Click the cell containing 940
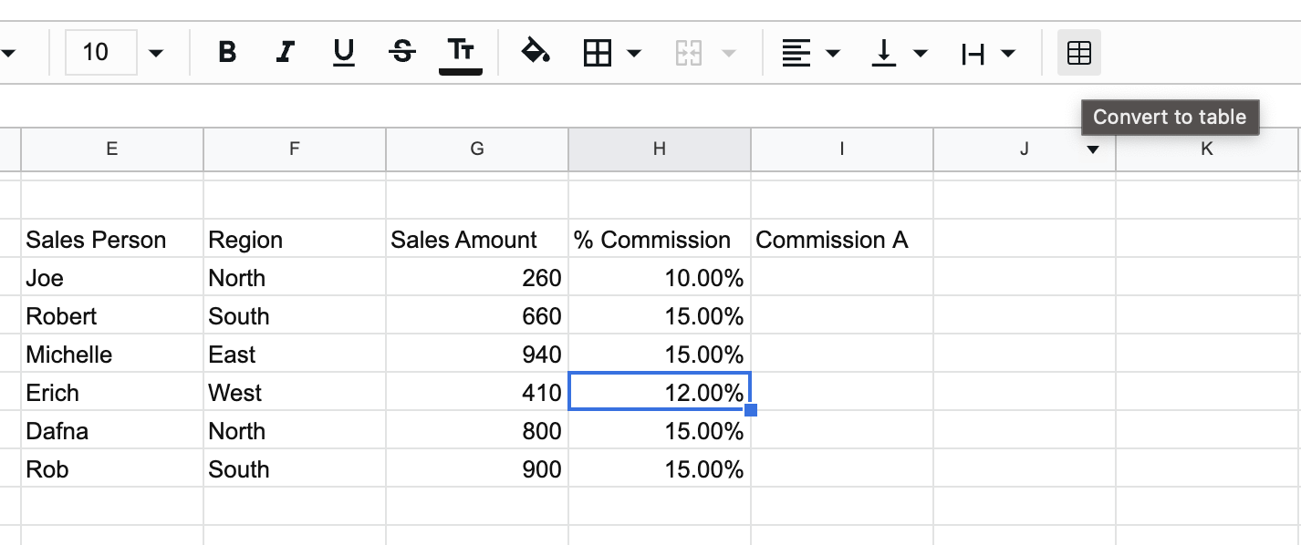Image resolution: width=1301 pixels, height=545 pixels. (x=476, y=355)
